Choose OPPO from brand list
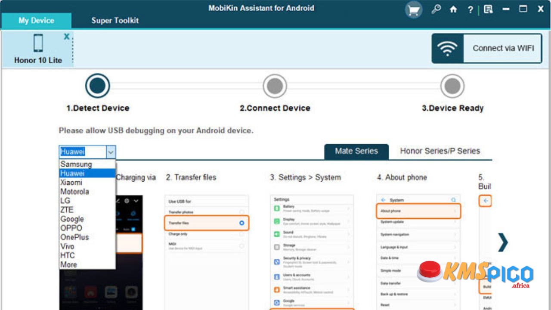The image size is (551, 310). click(87, 228)
